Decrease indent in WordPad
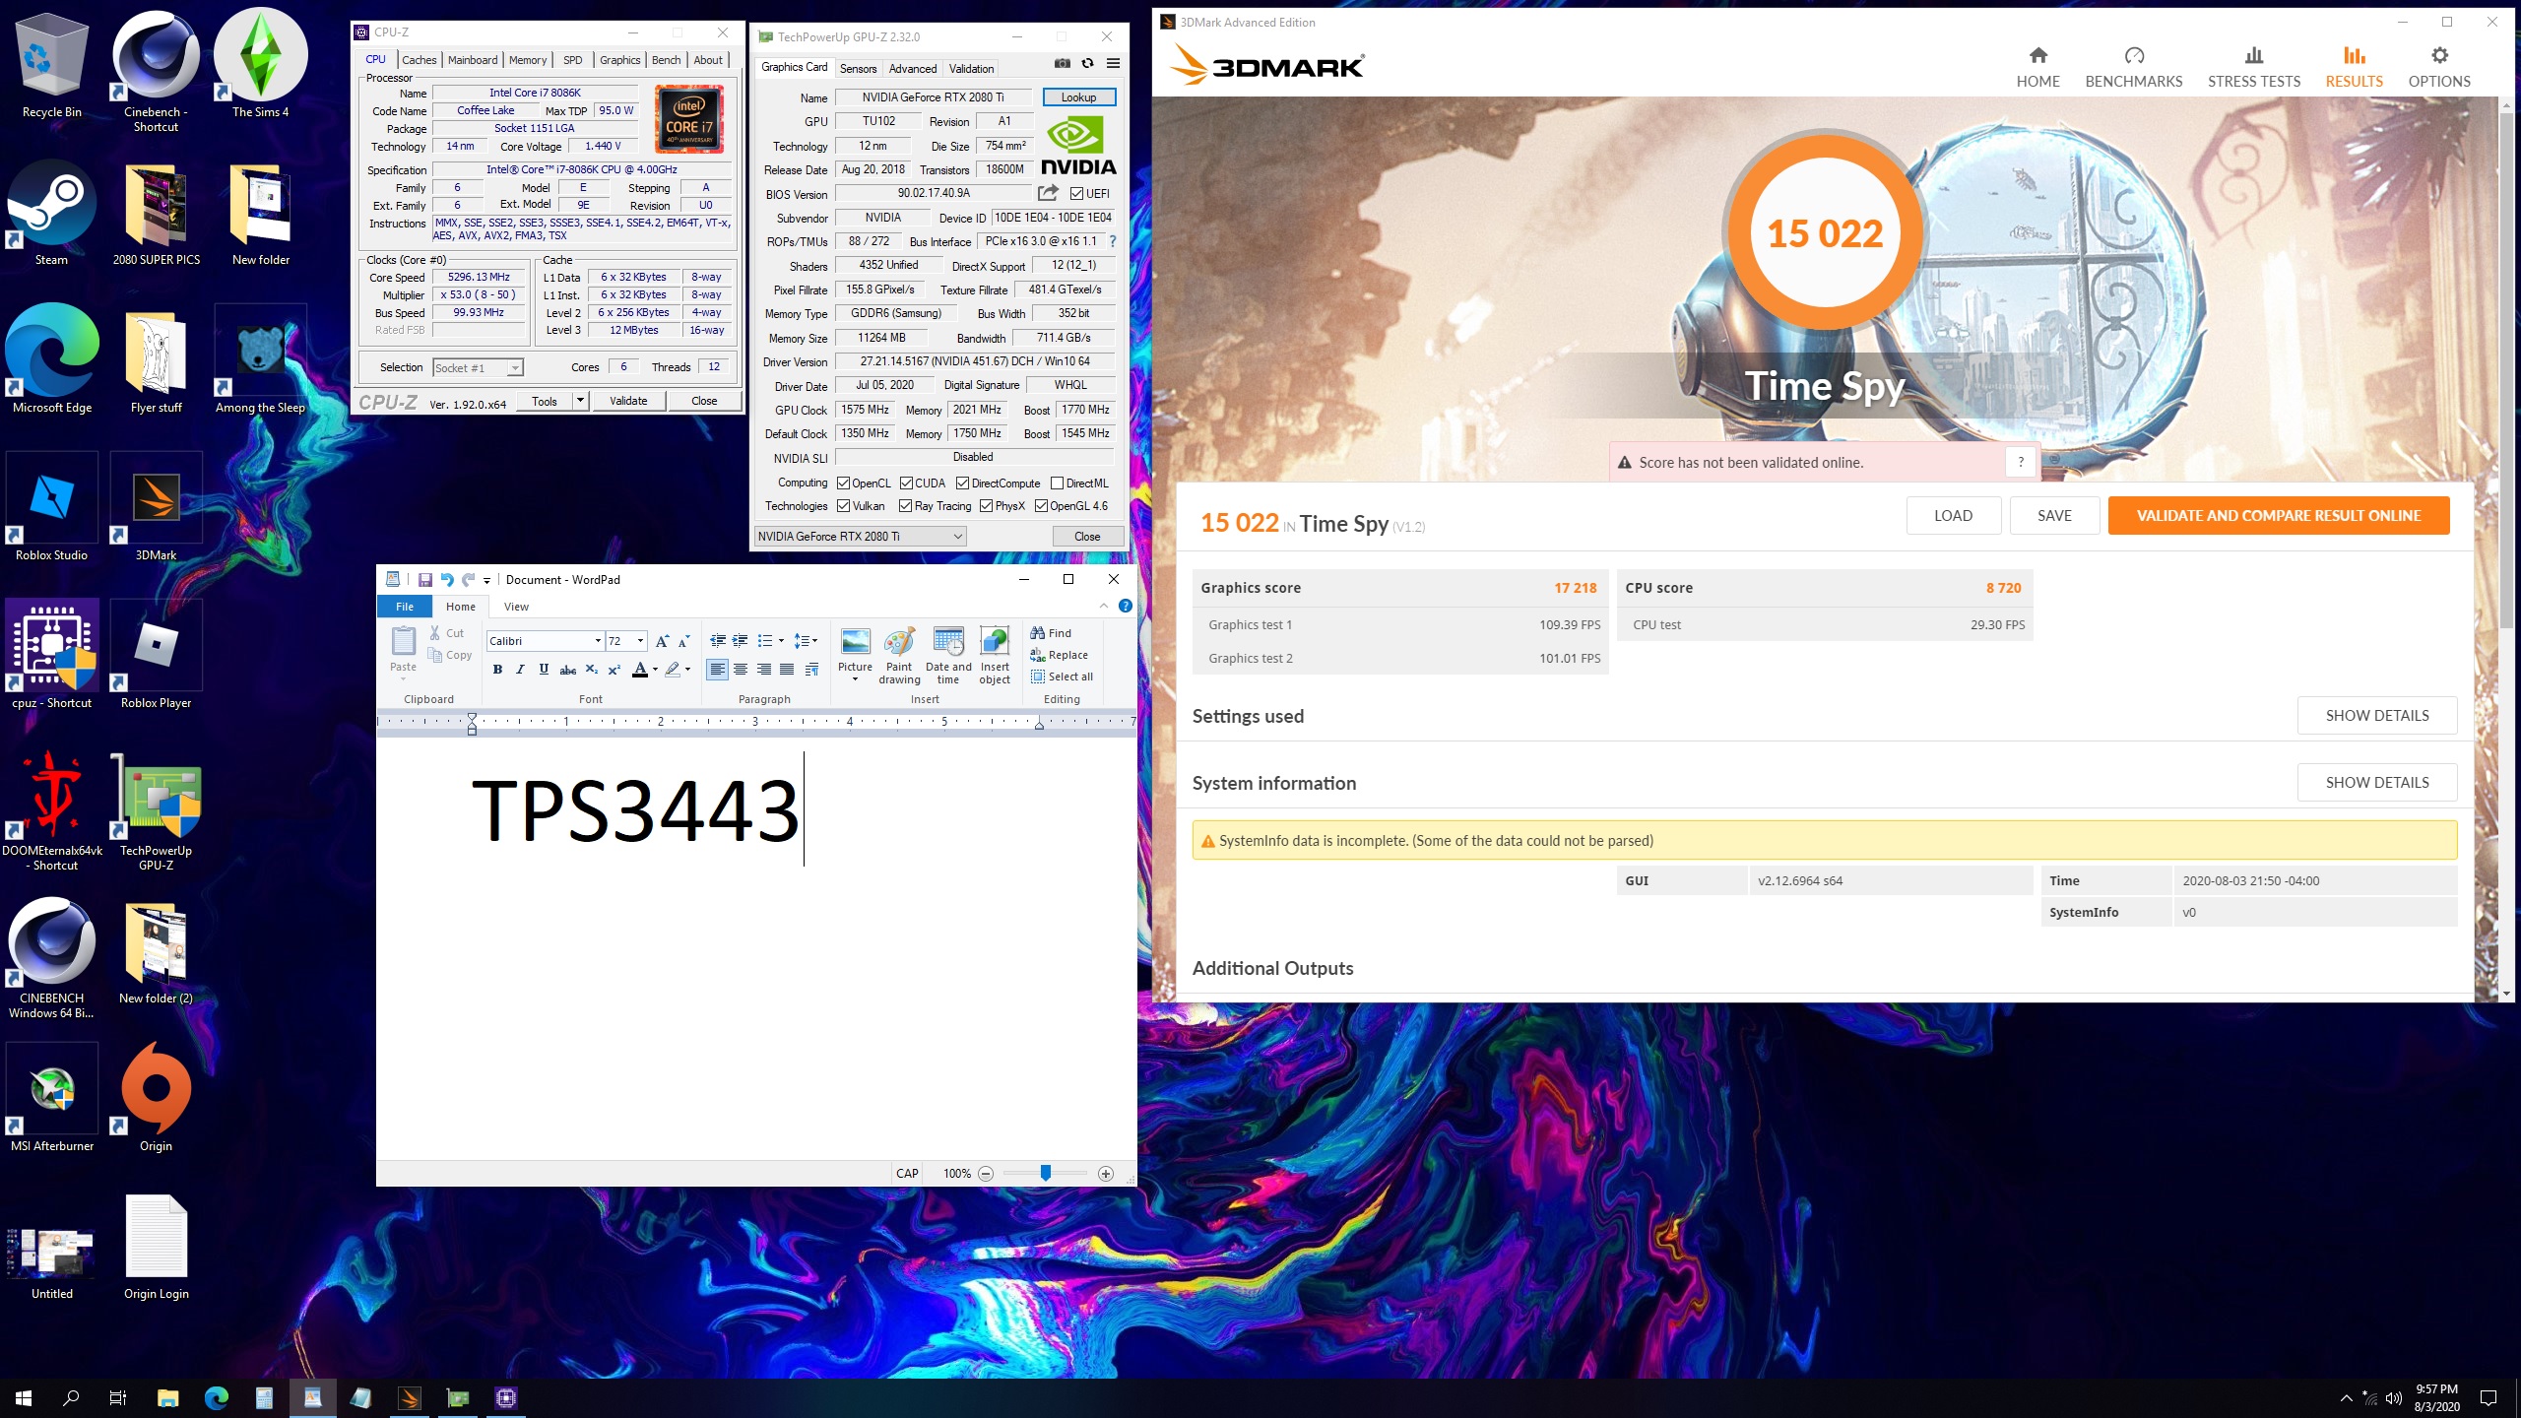 tap(718, 641)
